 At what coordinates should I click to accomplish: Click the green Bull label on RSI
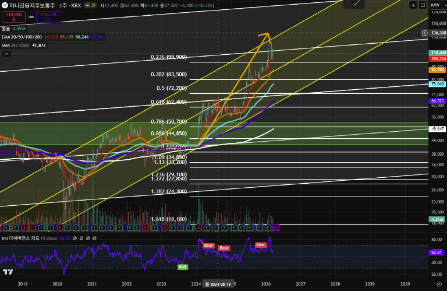[x=182, y=267]
